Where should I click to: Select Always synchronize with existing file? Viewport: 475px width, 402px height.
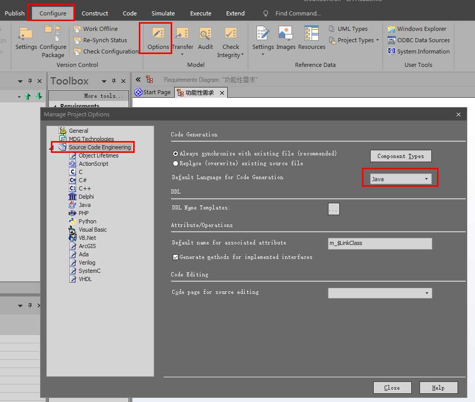(176, 153)
